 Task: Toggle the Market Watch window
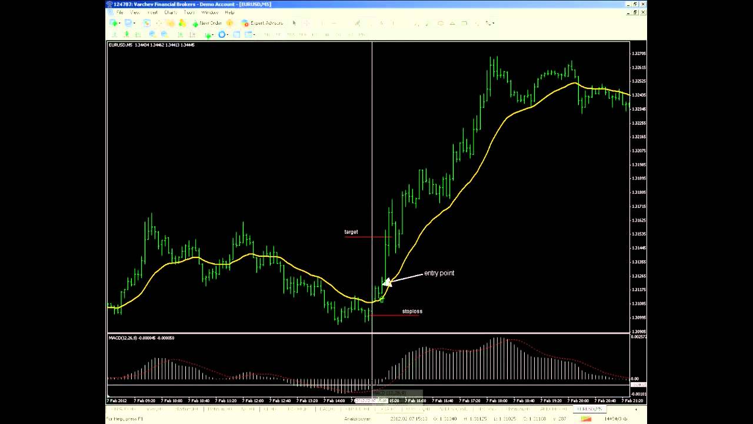click(x=147, y=23)
